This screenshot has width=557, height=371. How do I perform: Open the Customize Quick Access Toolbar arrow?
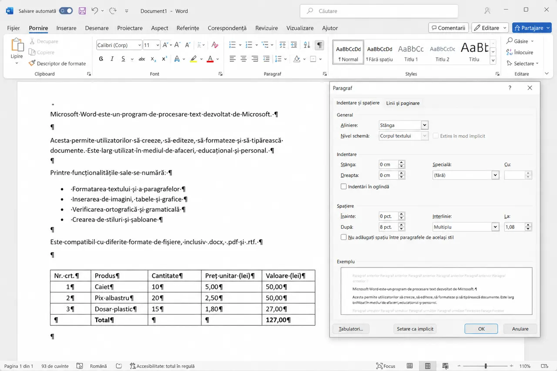click(x=127, y=11)
